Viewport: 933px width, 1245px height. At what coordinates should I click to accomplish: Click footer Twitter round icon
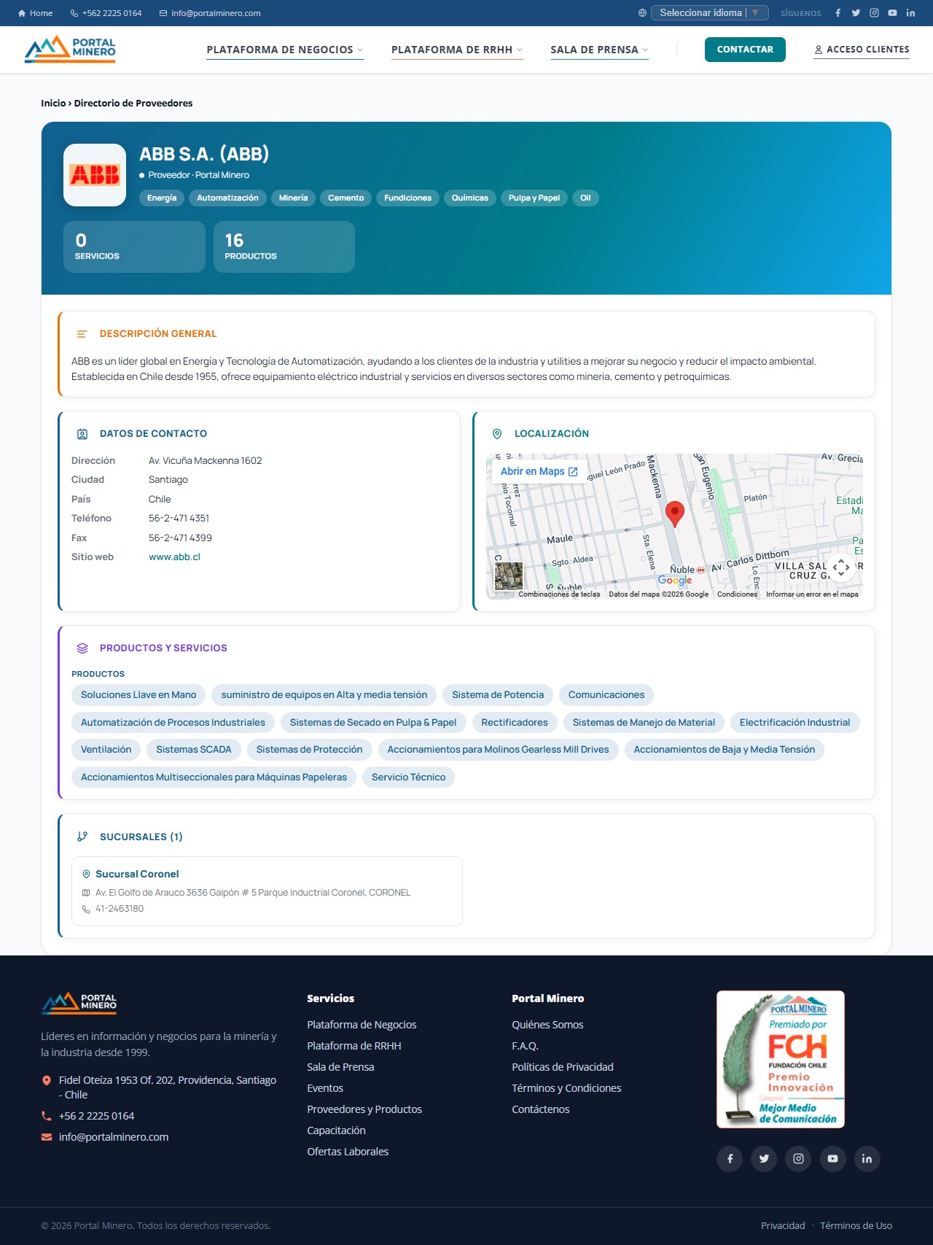pyautogui.click(x=764, y=1159)
